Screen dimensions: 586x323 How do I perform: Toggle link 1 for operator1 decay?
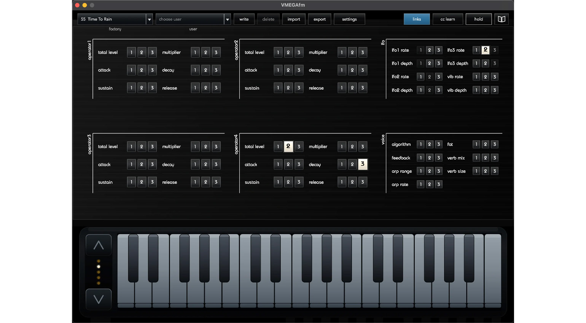point(195,70)
